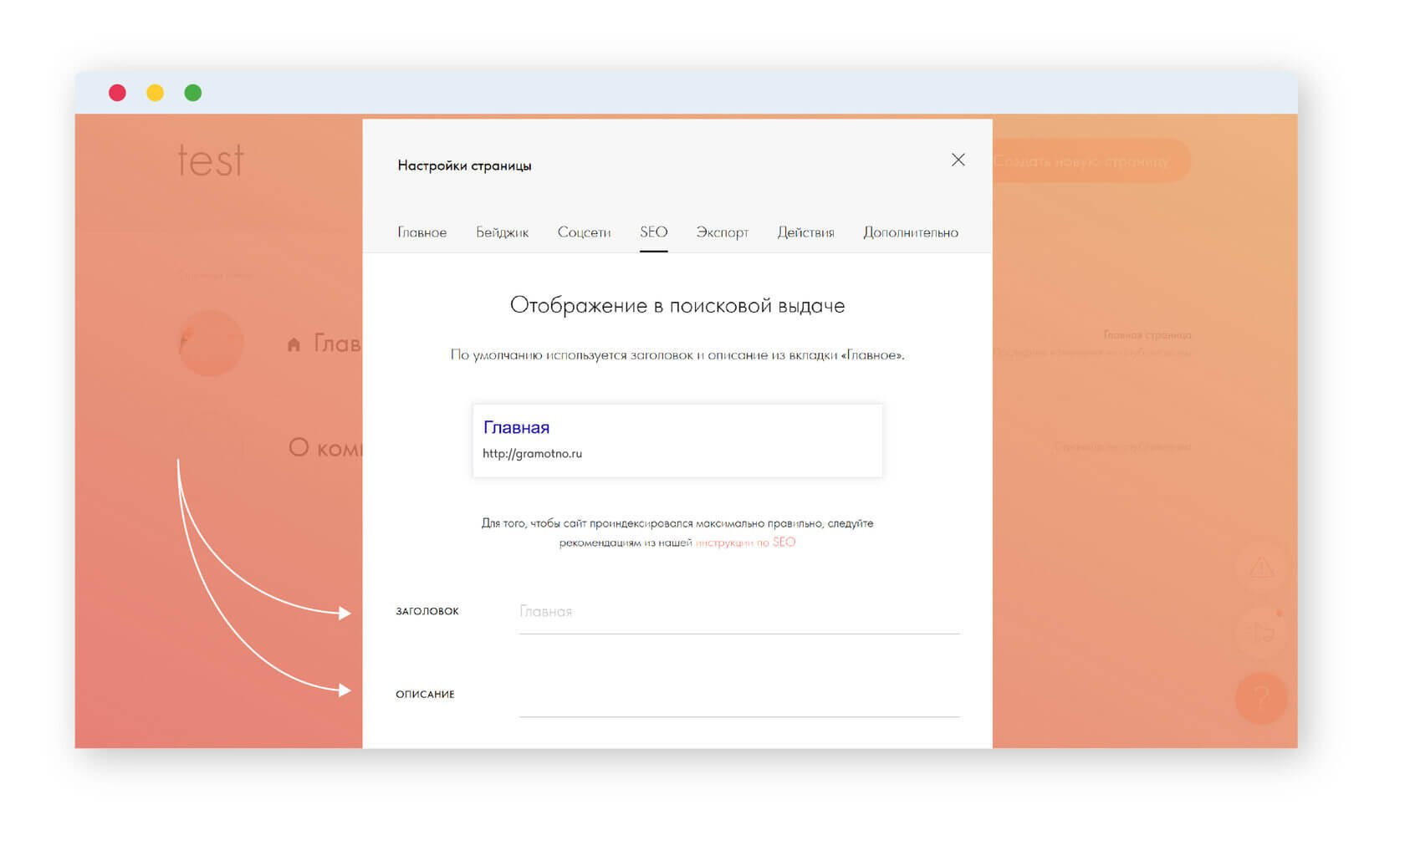Focus the Описание input field
1405x861 pixels.
[739, 695]
